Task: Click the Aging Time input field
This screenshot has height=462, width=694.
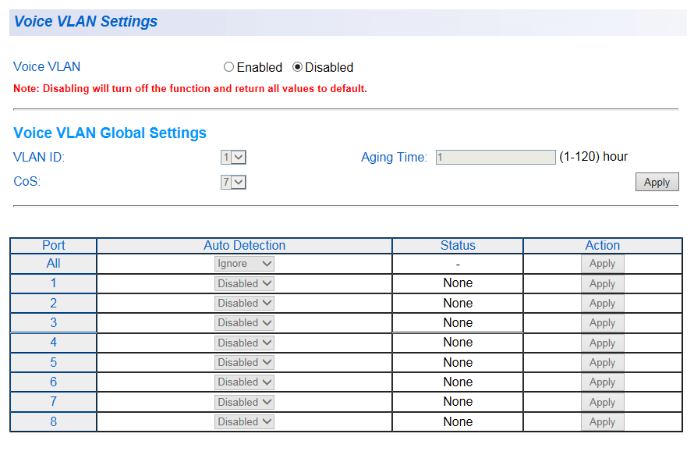Action: [495, 158]
